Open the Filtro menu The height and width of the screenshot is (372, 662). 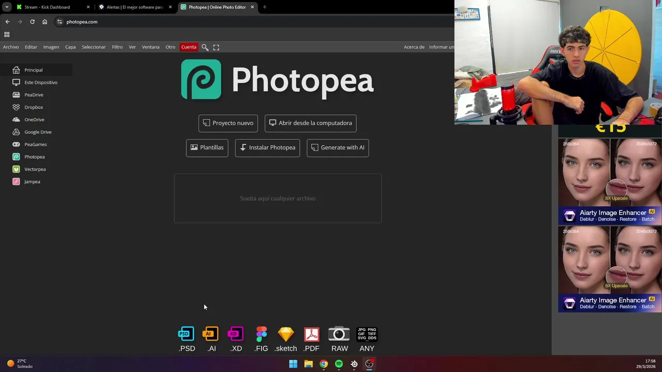pyautogui.click(x=117, y=47)
